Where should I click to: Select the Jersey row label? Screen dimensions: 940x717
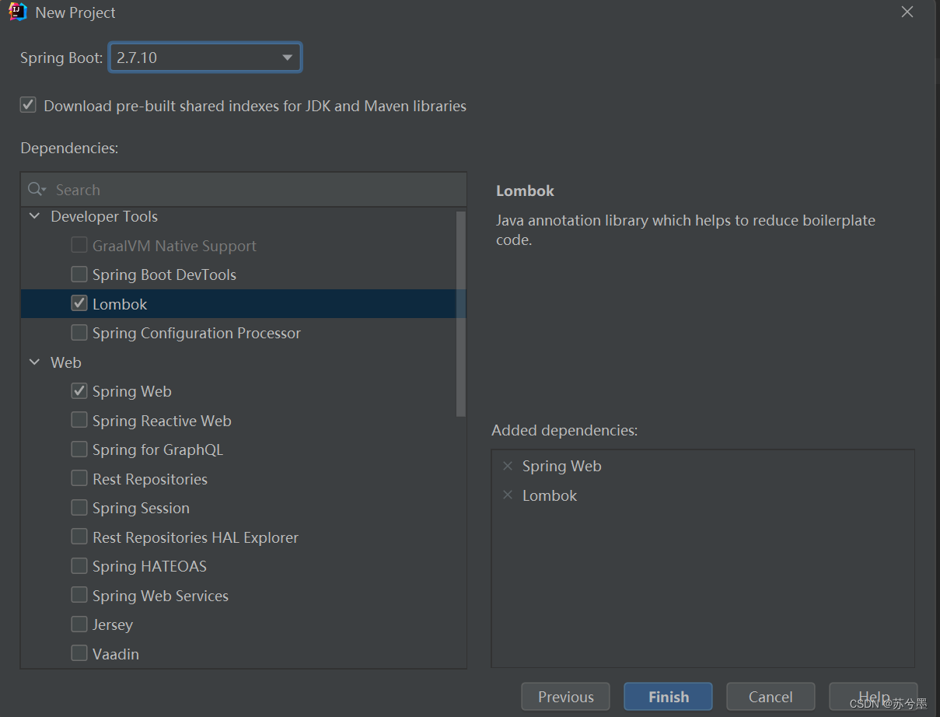113,624
